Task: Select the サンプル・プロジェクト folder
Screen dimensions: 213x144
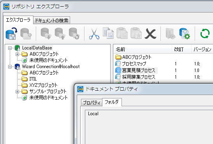Action: 48,91
